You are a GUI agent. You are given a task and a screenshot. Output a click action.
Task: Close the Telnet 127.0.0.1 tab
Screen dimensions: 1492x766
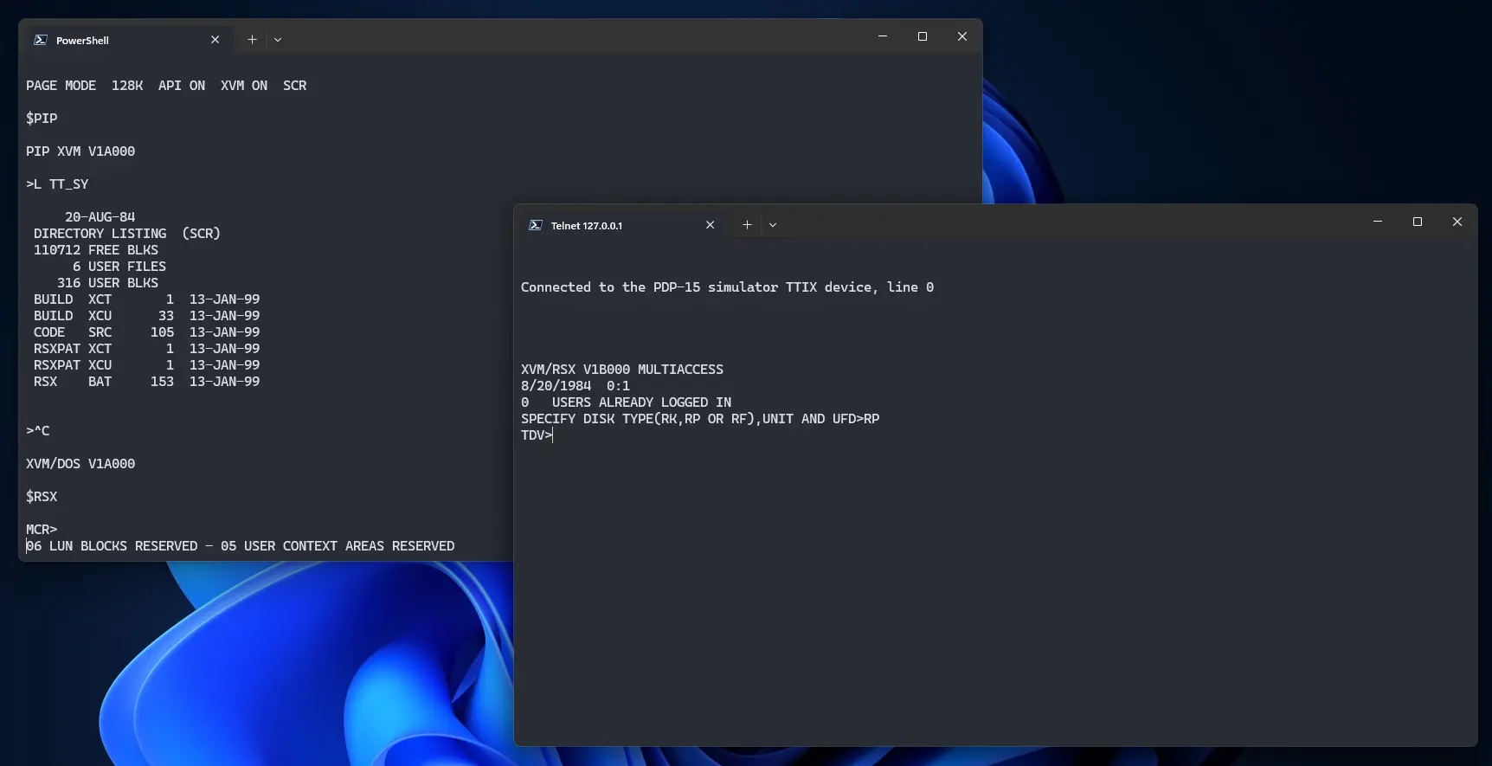click(x=710, y=225)
